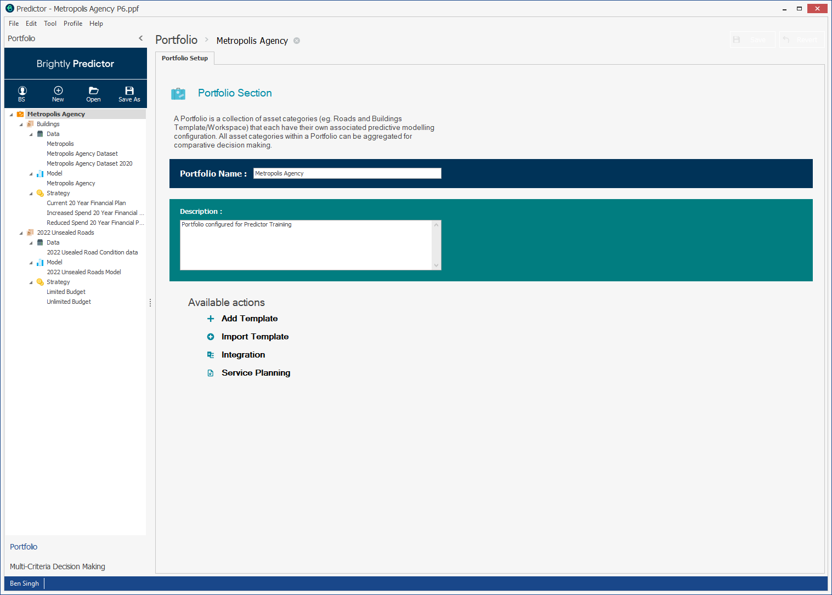Open the Tool menu

tap(50, 24)
